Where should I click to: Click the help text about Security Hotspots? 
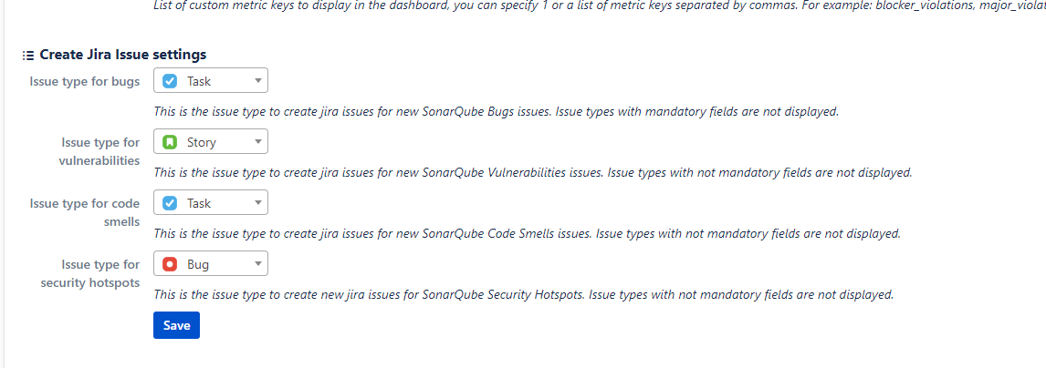[524, 294]
